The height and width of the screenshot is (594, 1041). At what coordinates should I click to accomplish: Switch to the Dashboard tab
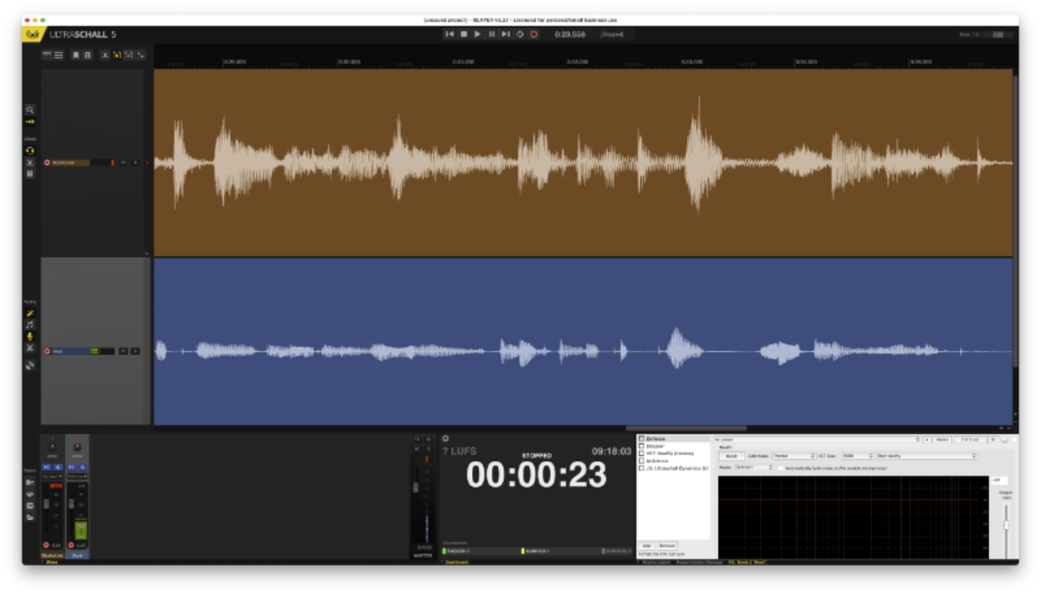pos(456,561)
